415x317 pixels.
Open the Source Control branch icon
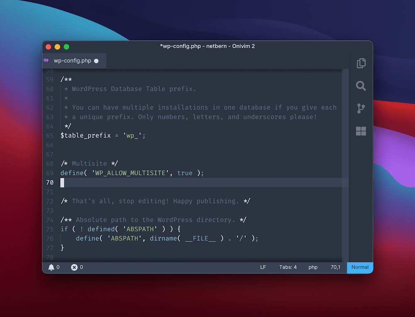coord(361,108)
